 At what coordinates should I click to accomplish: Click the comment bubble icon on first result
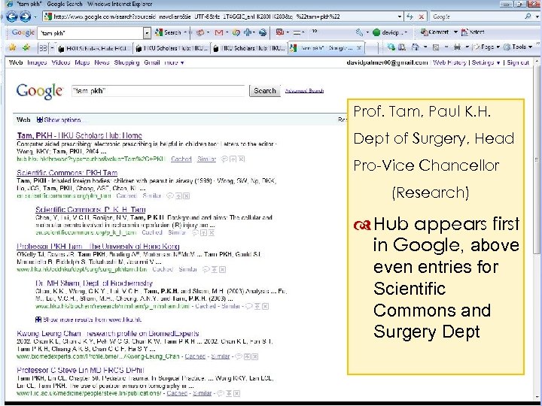coord(224,159)
